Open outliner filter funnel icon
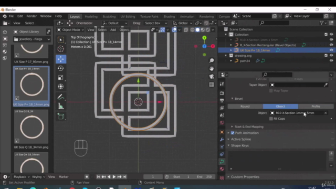Viewport: 336px width, 189px height. tap(321, 23)
